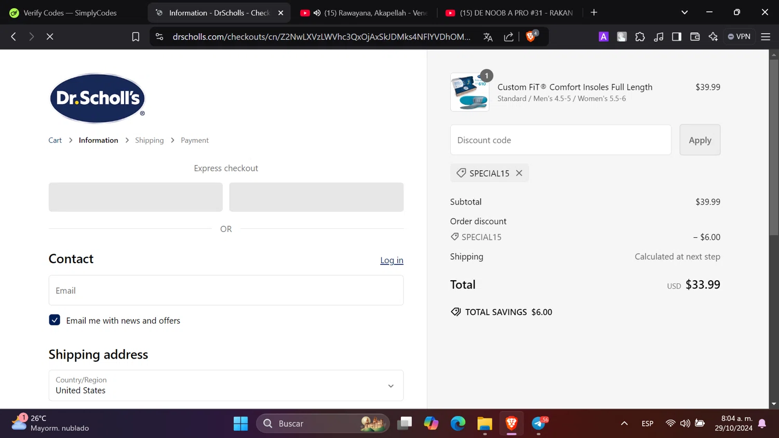Show hidden tray icons chevron
The image size is (779, 438).
(x=624, y=423)
